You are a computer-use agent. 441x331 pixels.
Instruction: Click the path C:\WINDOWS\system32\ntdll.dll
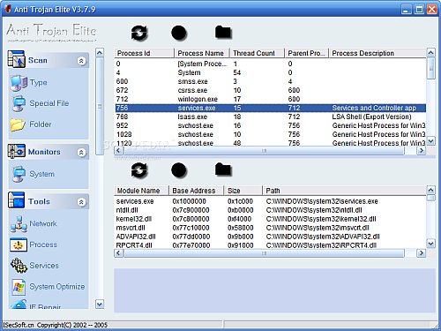pyautogui.click(x=314, y=210)
